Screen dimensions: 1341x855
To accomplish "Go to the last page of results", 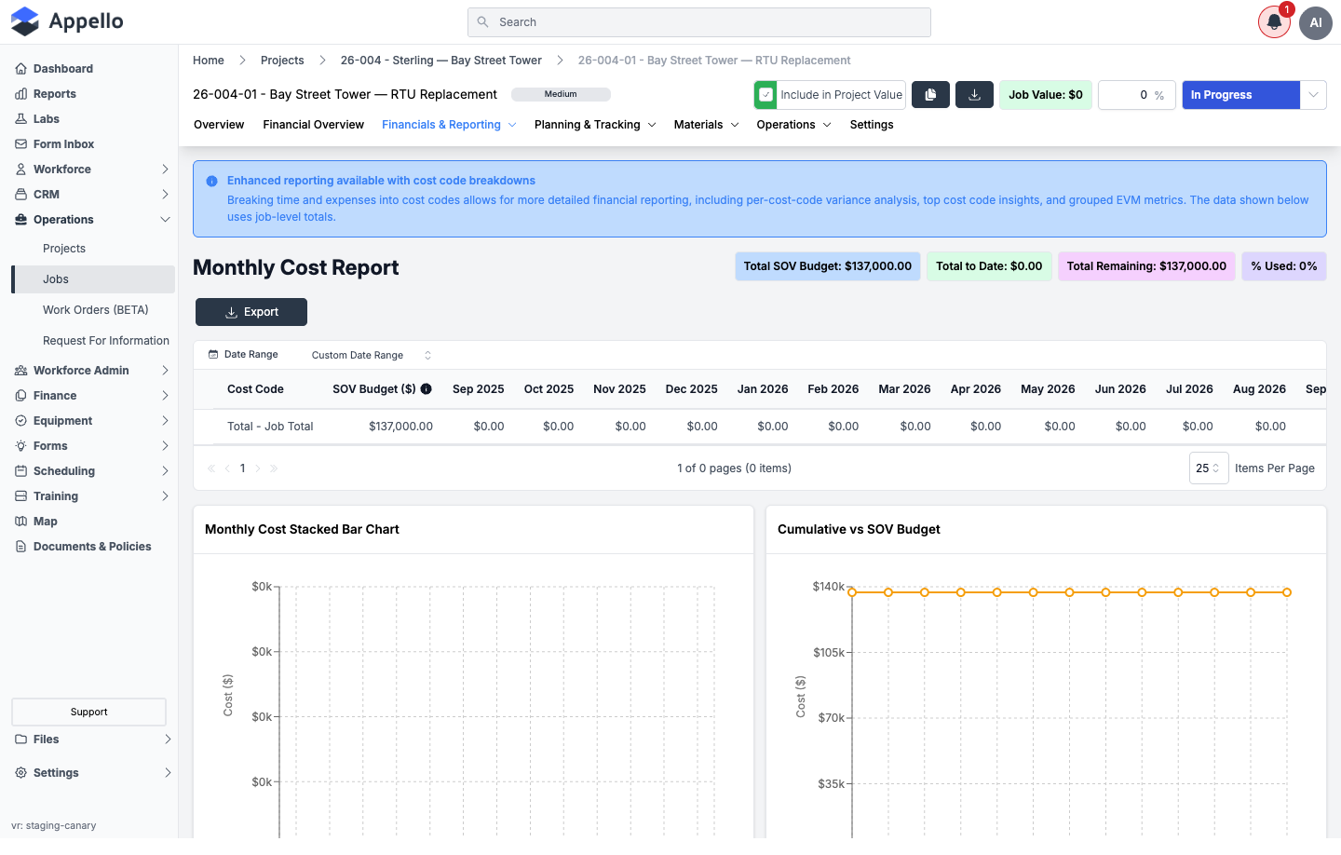I will point(274,468).
